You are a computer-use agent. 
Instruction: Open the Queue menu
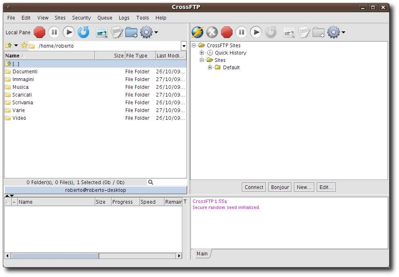tap(105, 18)
